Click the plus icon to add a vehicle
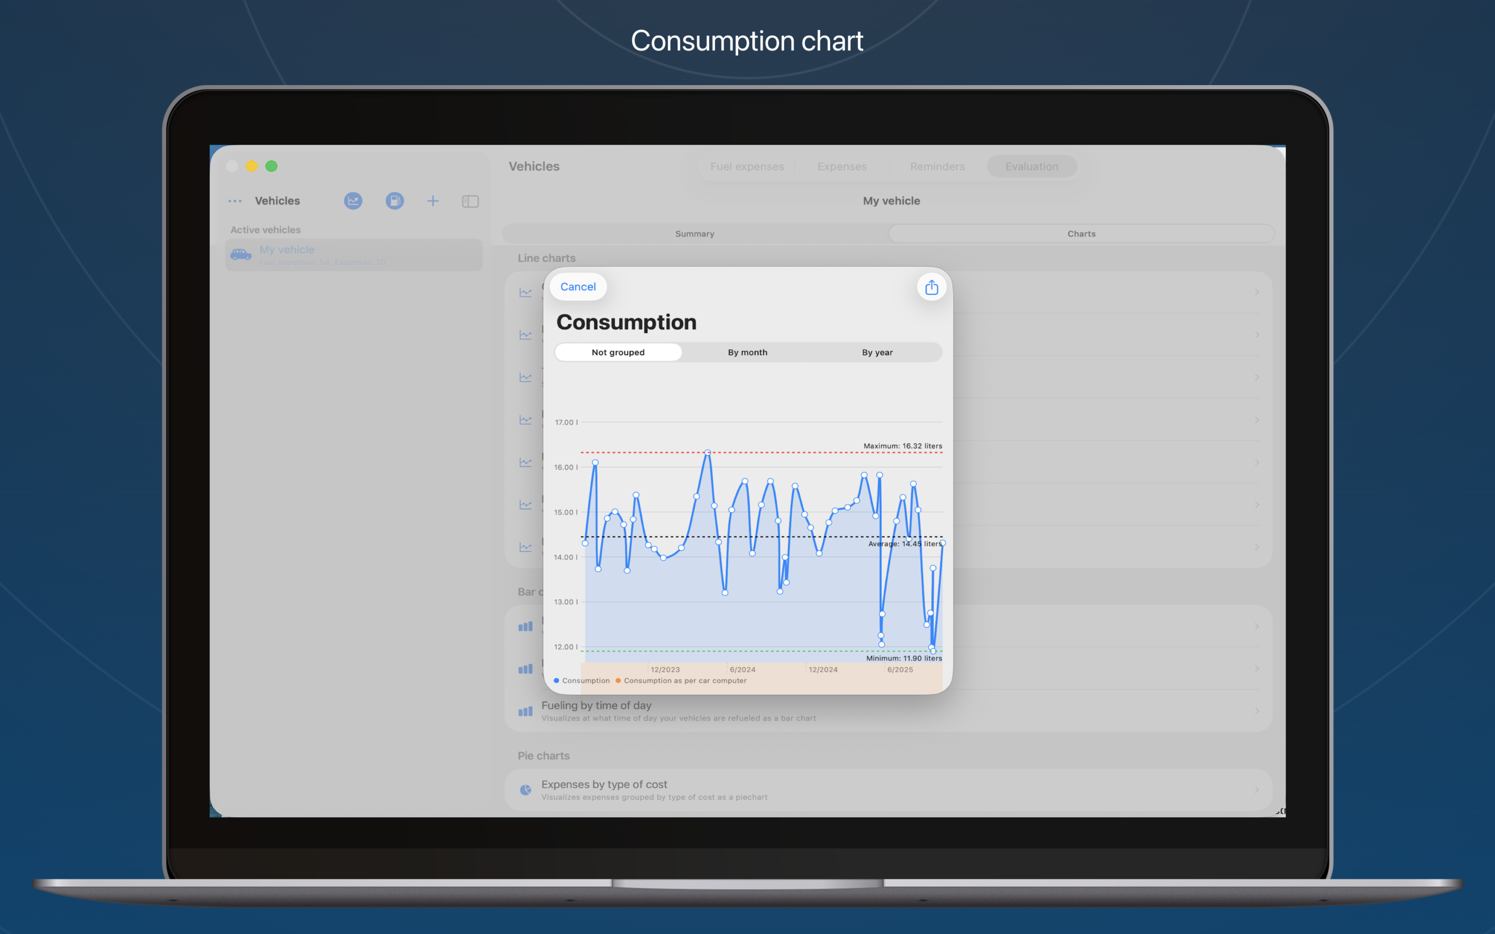1495x934 pixels. pyautogui.click(x=433, y=201)
